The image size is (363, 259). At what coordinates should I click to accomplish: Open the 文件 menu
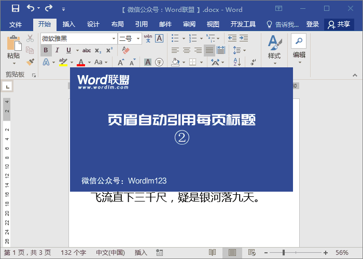(x=16, y=24)
